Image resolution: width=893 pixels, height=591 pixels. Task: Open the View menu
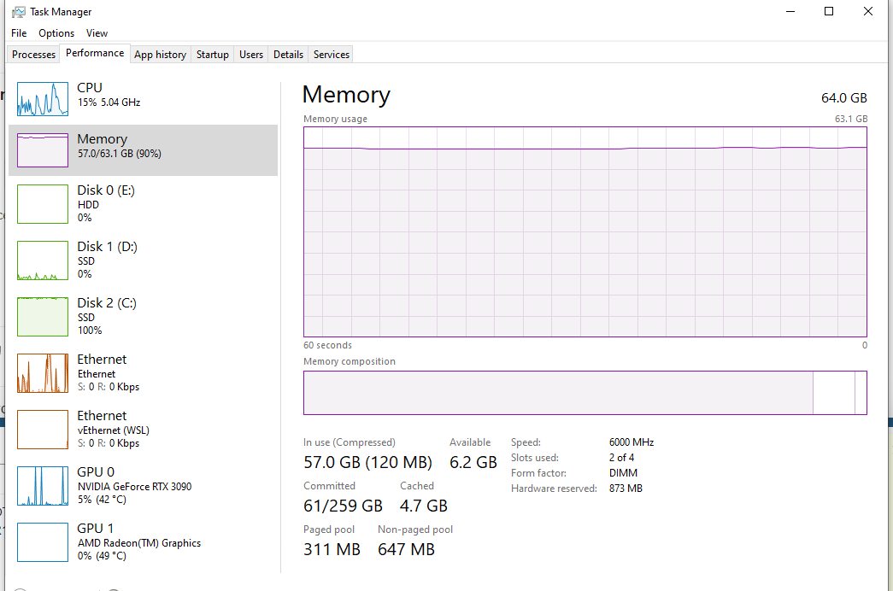[x=97, y=32]
